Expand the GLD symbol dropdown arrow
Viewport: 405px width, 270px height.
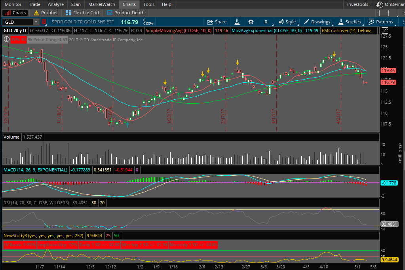36,22
